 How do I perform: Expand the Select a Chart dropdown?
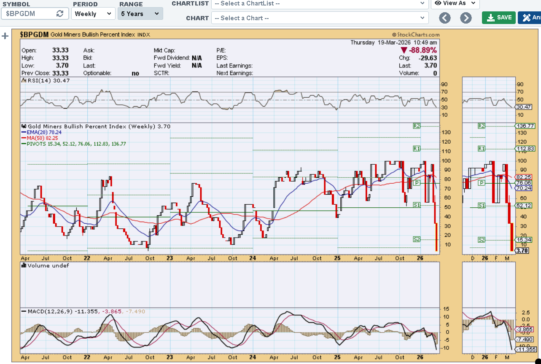(320, 18)
